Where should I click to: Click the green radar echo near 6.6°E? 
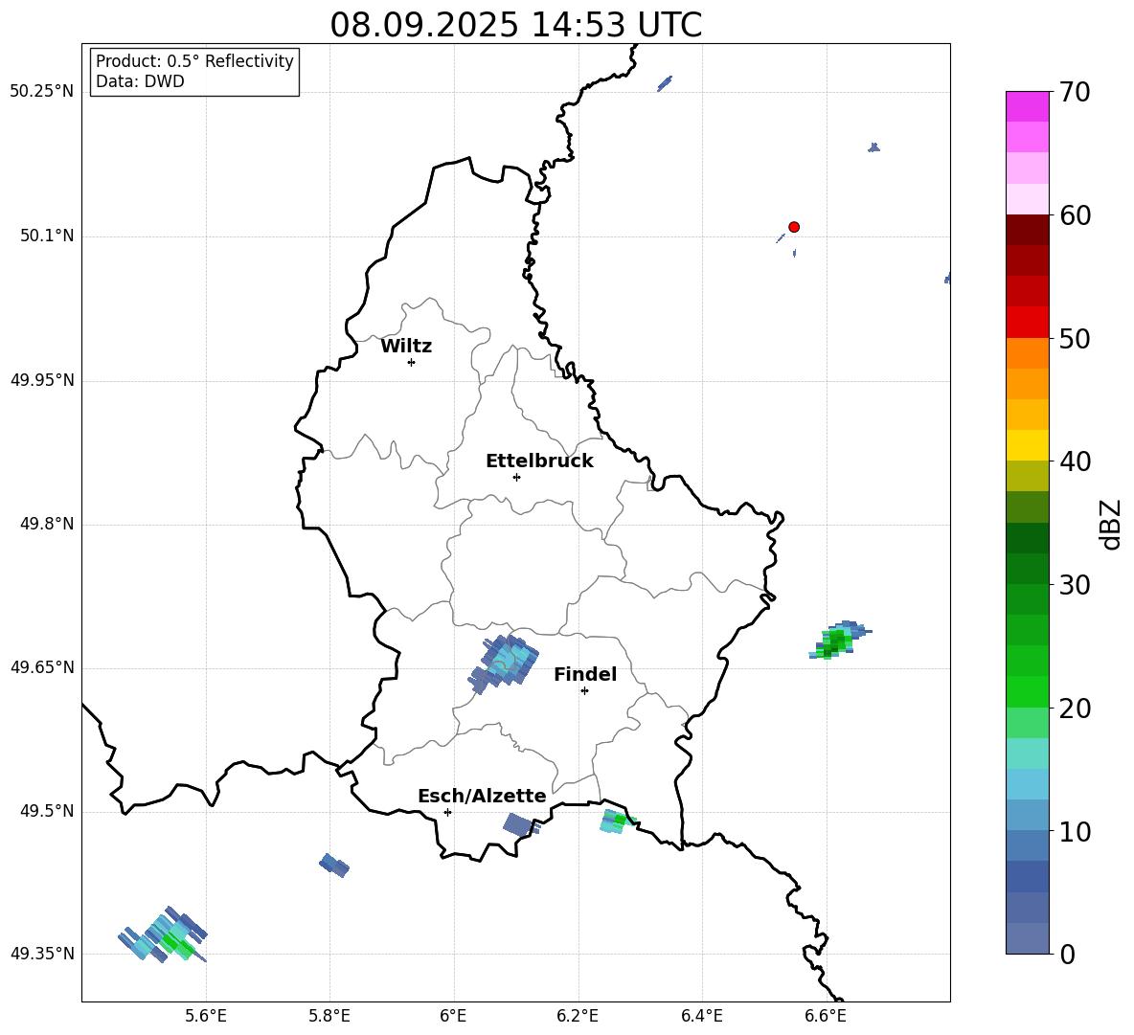click(x=839, y=640)
